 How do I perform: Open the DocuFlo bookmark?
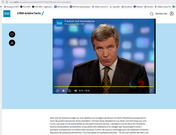point(149,7)
